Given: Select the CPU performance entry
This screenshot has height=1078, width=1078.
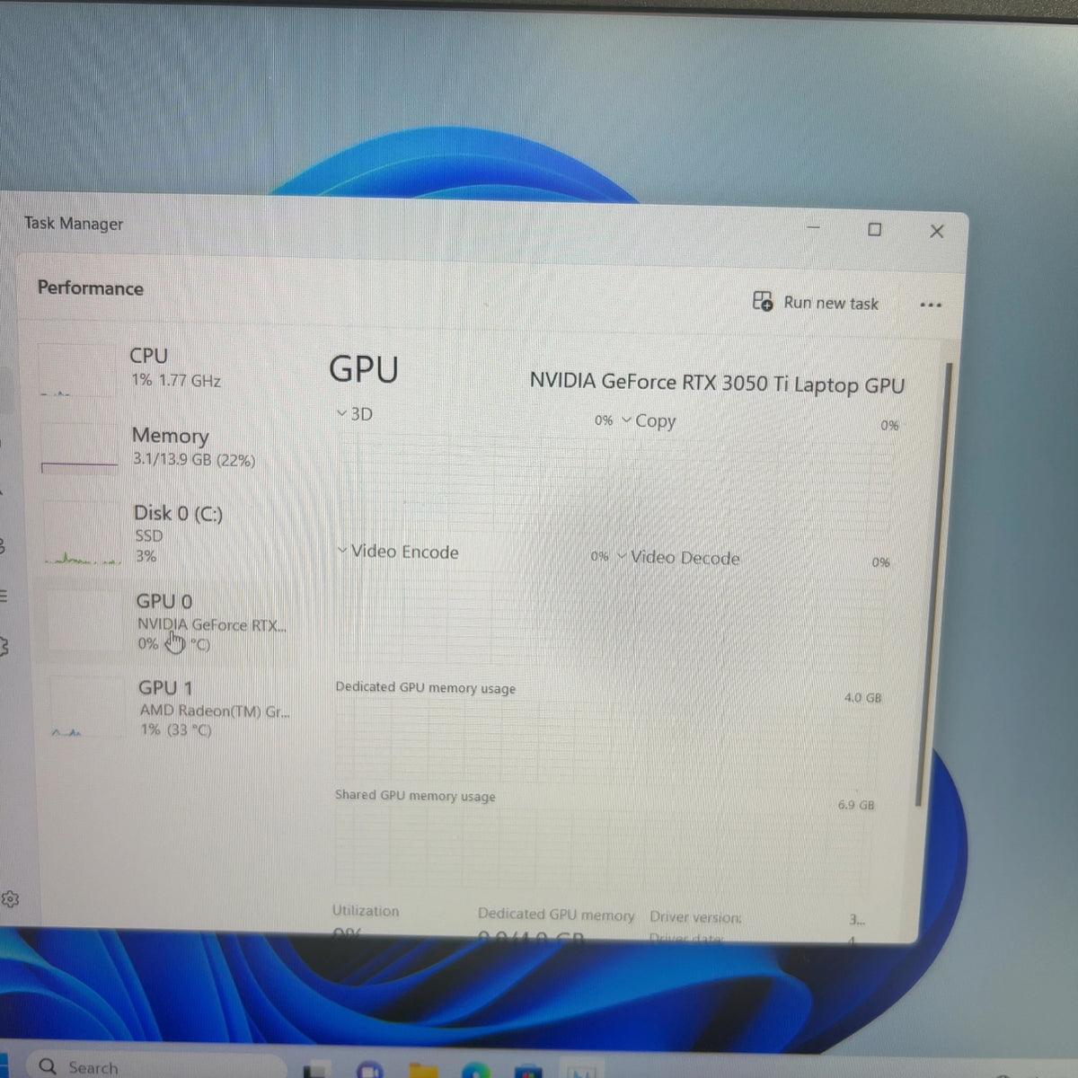Looking at the screenshot, I should tap(166, 368).
